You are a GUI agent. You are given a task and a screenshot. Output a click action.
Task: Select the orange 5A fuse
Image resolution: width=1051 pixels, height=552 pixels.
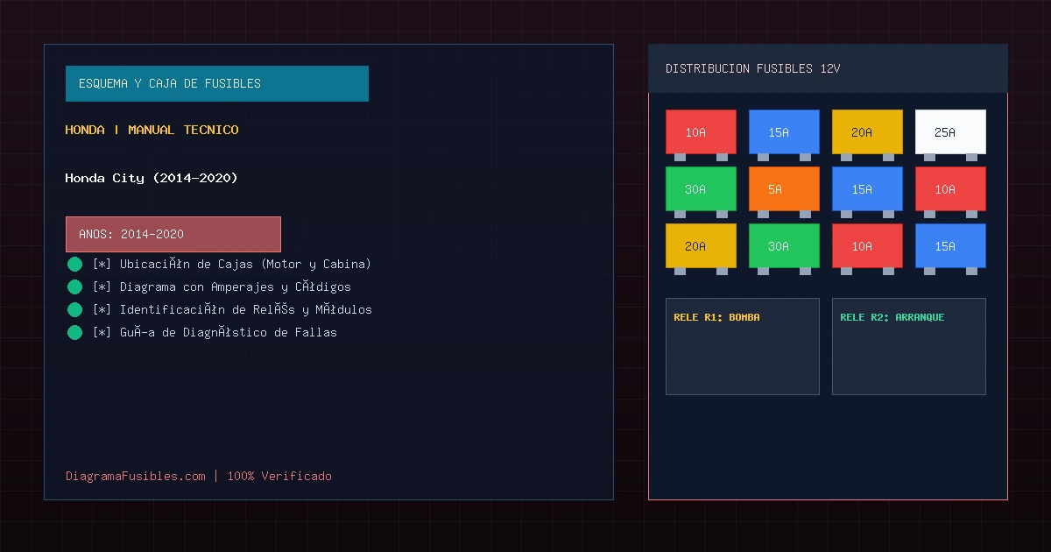click(x=784, y=189)
